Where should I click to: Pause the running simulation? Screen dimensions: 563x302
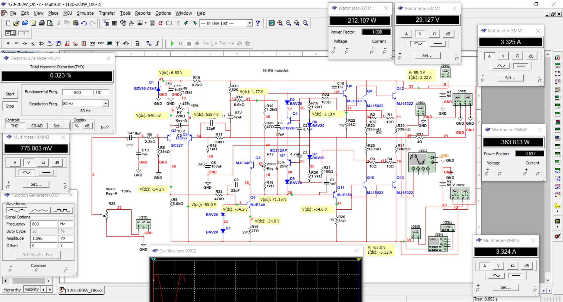[180, 43]
